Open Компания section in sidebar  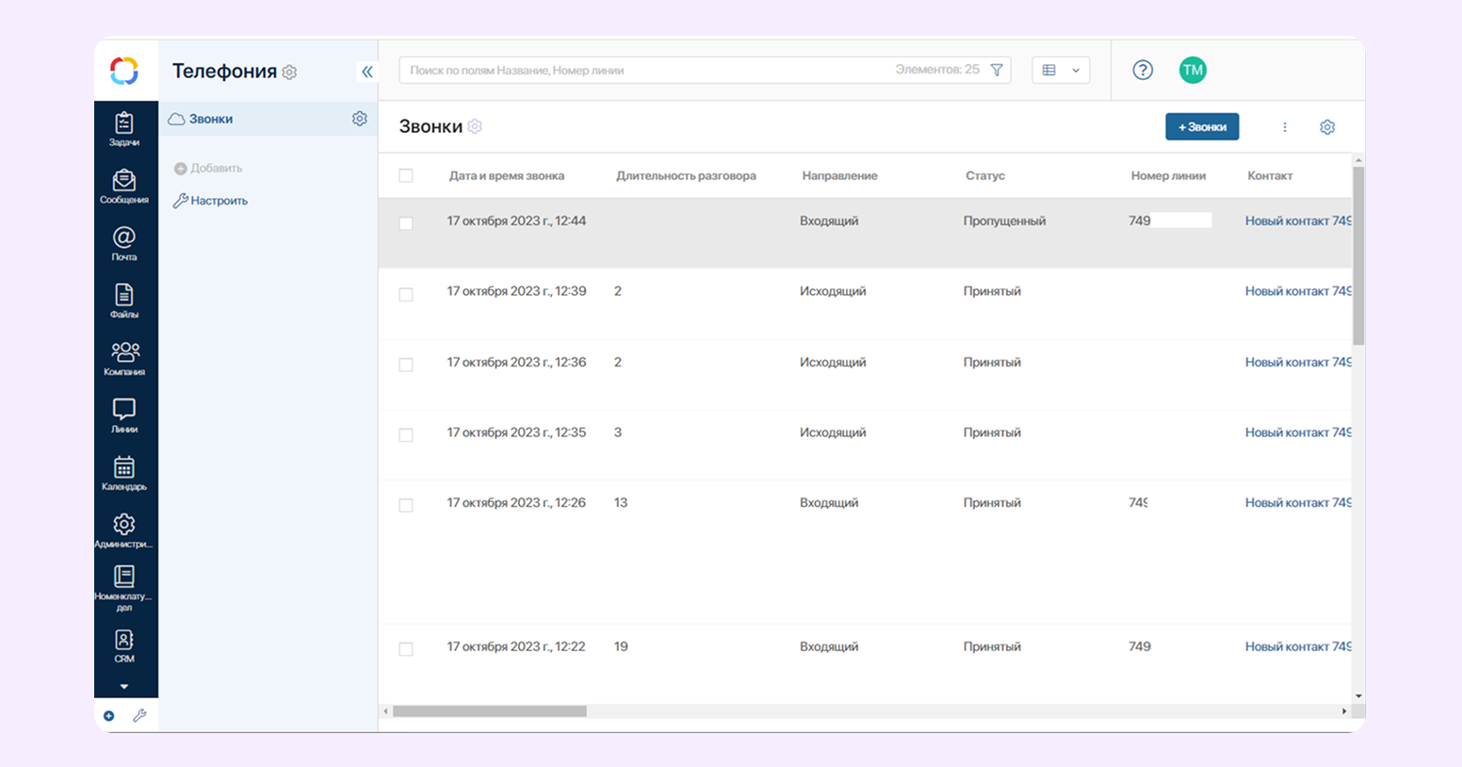pyautogui.click(x=124, y=359)
